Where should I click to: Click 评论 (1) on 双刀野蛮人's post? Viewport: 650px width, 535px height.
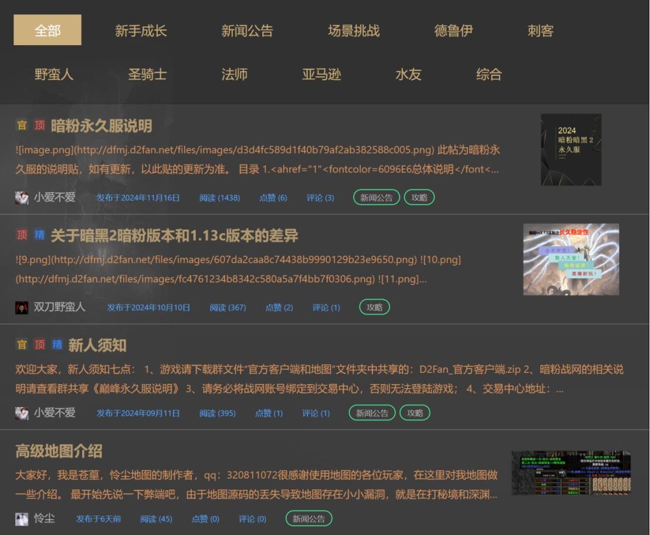coord(326,307)
